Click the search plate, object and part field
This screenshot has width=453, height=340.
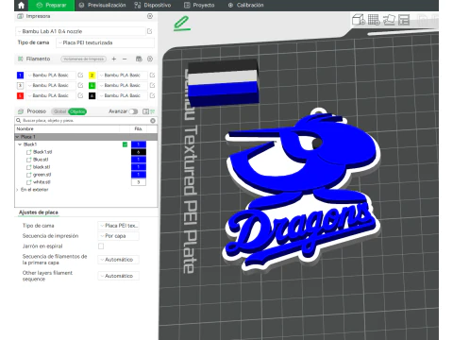[85, 121]
